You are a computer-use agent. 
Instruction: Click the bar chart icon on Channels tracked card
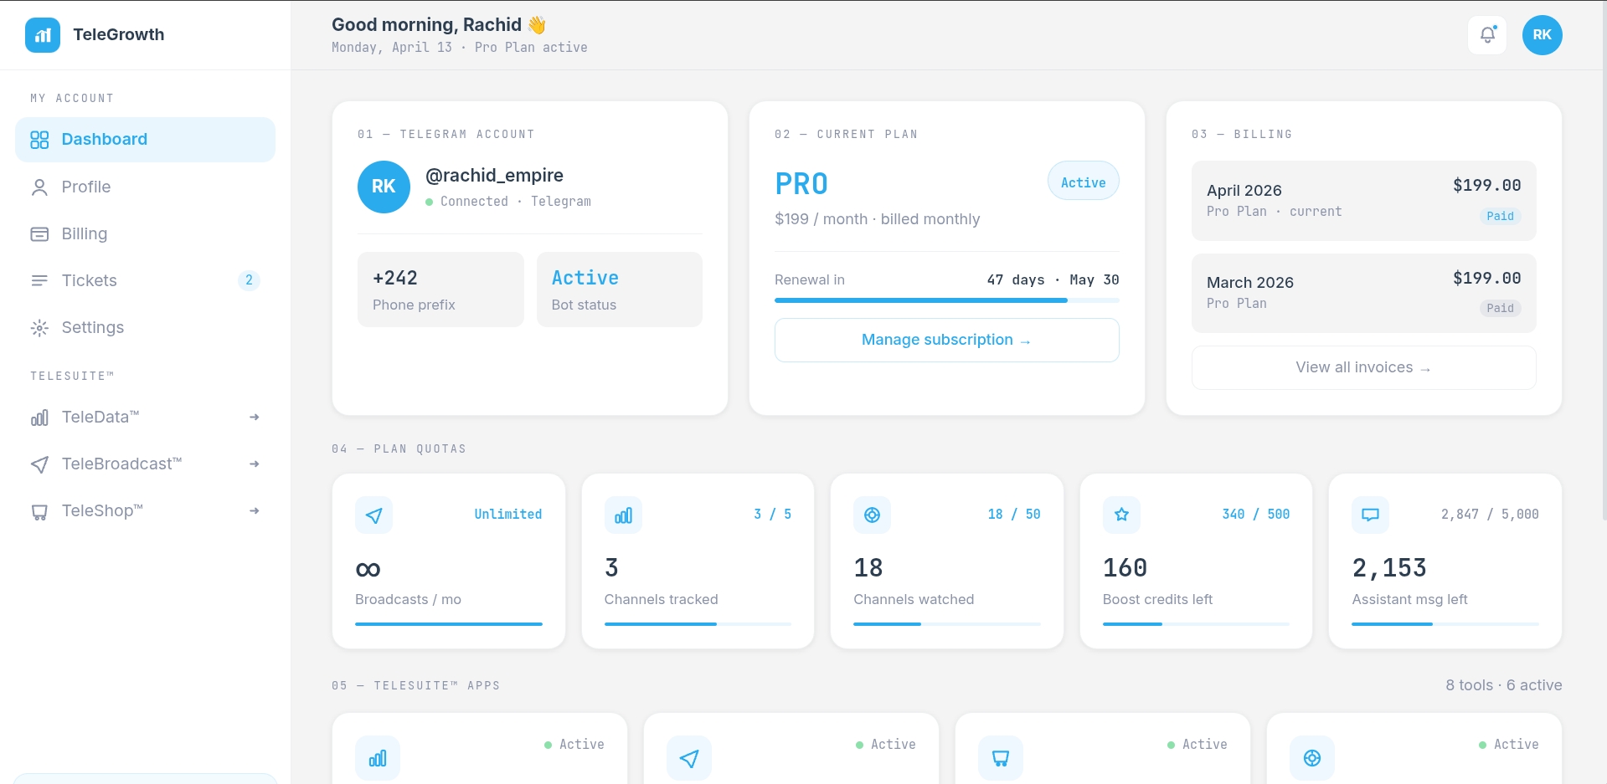tap(623, 515)
